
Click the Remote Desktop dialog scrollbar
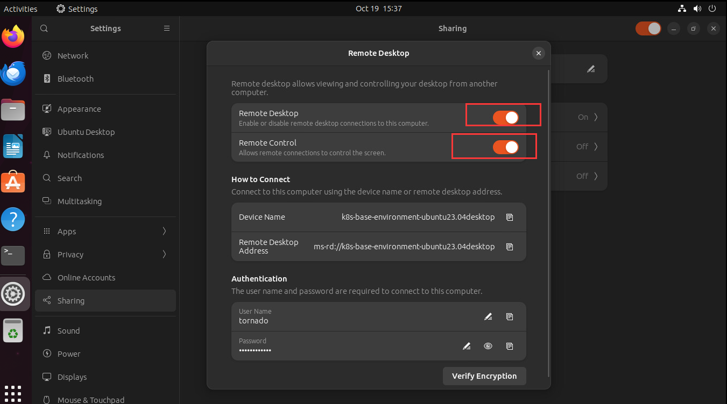548,223
